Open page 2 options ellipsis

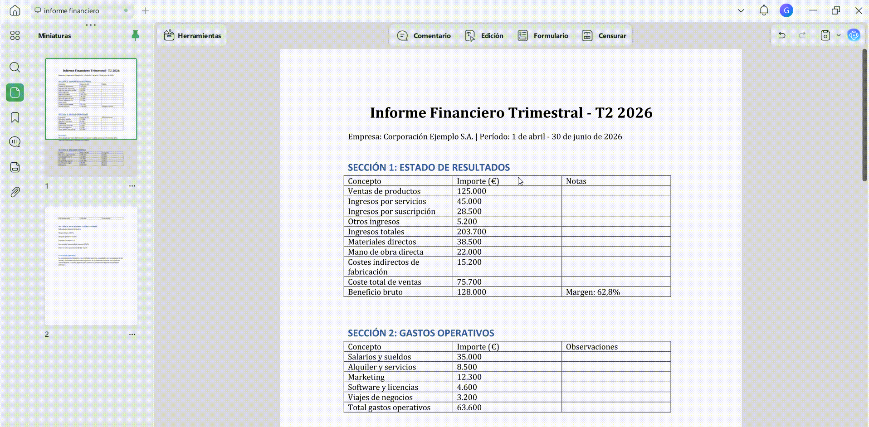(x=132, y=334)
